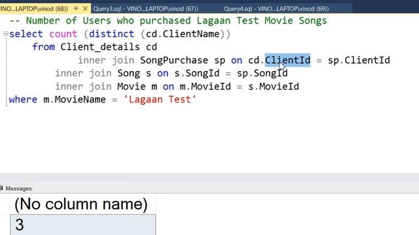Image resolution: width=419 pixels, height=235 pixels.
Task: Click cd.ClientName in the select list
Action: click(183, 34)
